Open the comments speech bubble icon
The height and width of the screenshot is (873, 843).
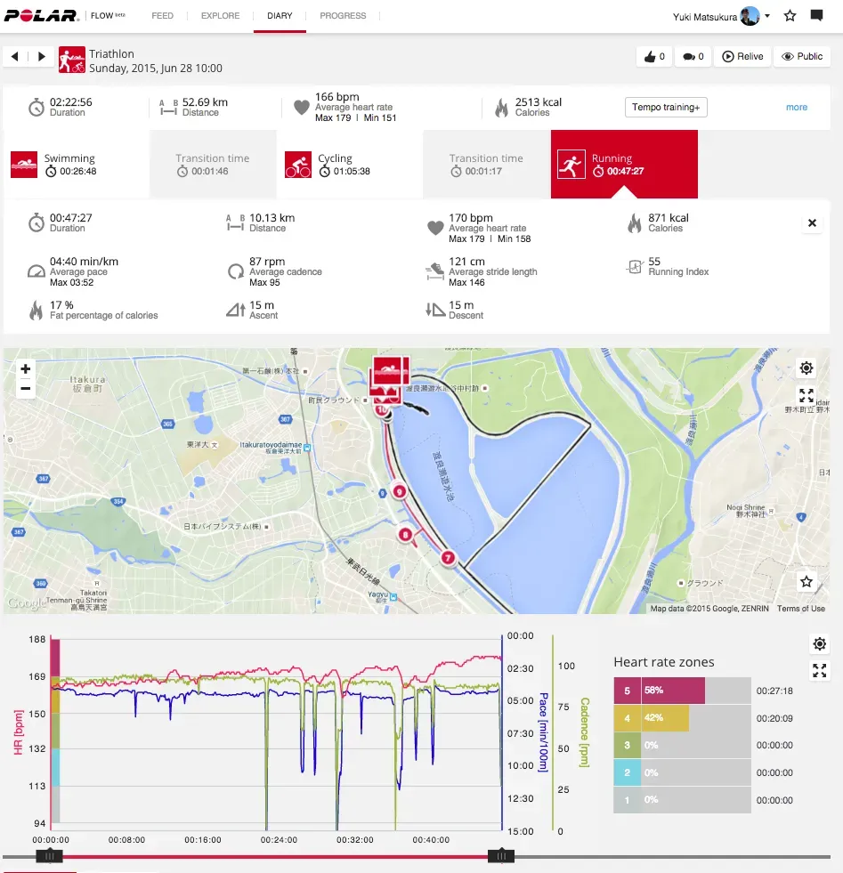(x=693, y=56)
